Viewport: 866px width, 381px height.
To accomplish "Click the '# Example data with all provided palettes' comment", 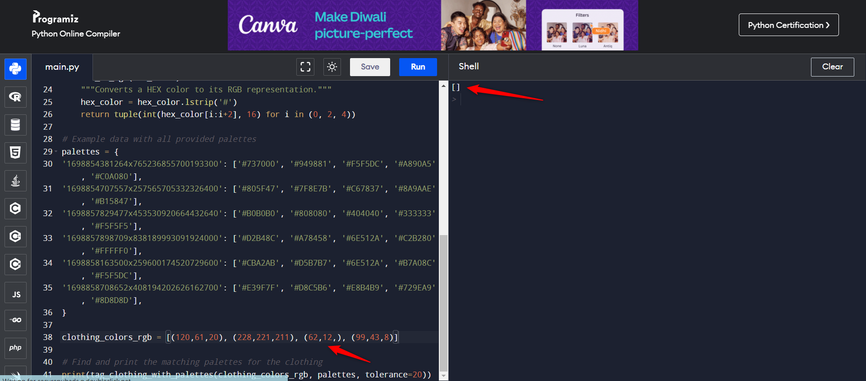I will (x=159, y=139).
